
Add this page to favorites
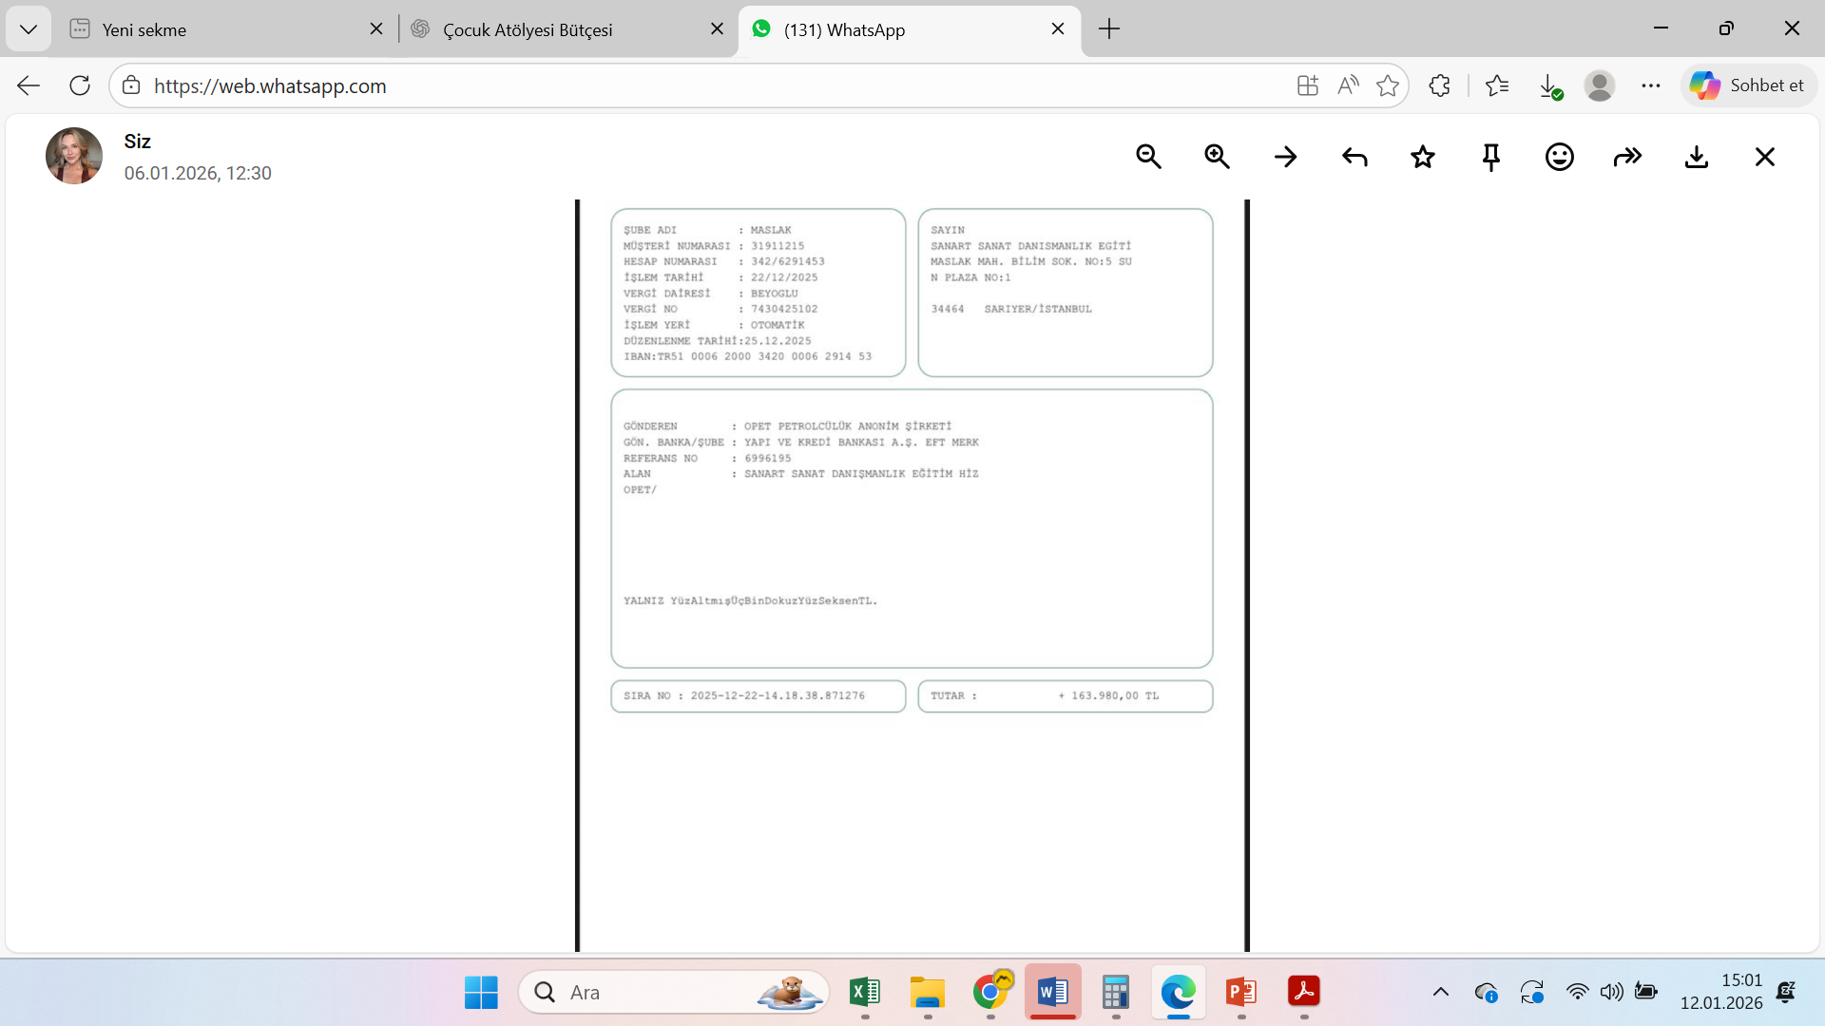tap(1388, 85)
